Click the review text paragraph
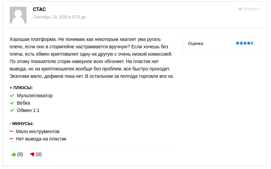271x169 pixels. (92, 58)
